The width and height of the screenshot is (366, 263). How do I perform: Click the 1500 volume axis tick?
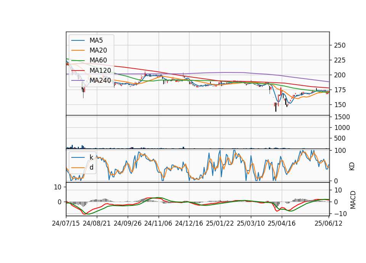(342, 117)
